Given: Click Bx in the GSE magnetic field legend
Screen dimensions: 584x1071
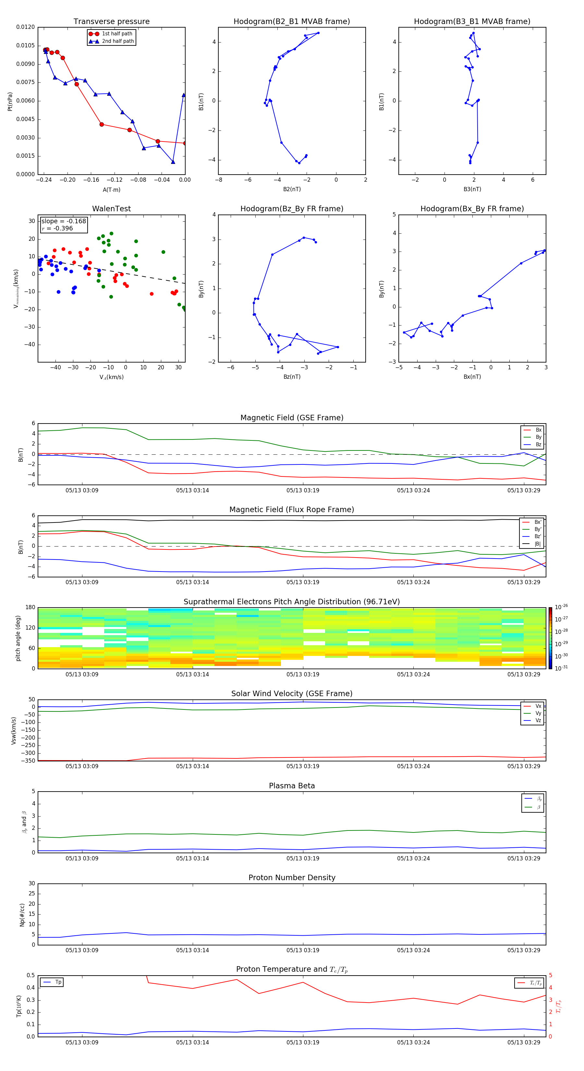Looking at the screenshot, I should pos(532,430).
